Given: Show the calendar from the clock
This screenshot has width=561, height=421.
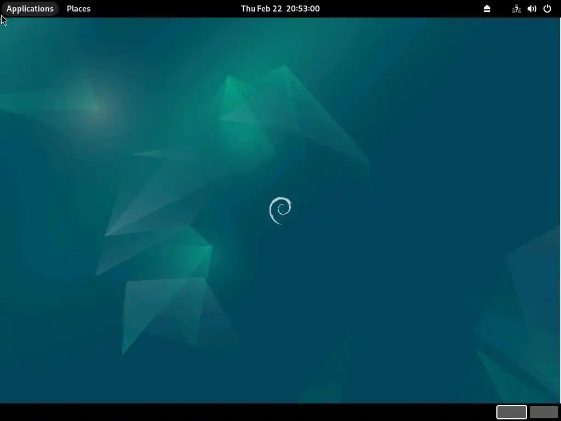Looking at the screenshot, I should coord(280,9).
